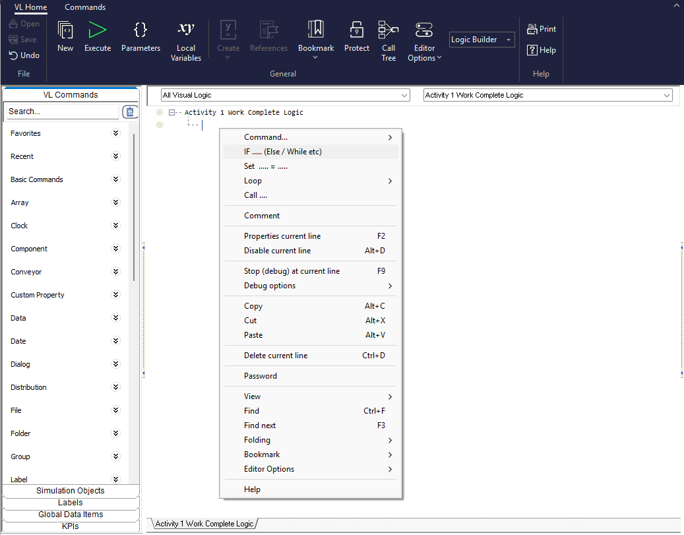This screenshot has height=535, width=684.
Task: Open the Bookmark ribbon tool
Action: 315,30
